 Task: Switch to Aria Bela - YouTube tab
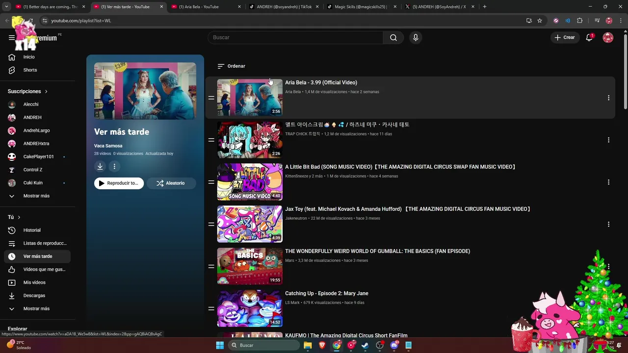click(x=206, y=7)
